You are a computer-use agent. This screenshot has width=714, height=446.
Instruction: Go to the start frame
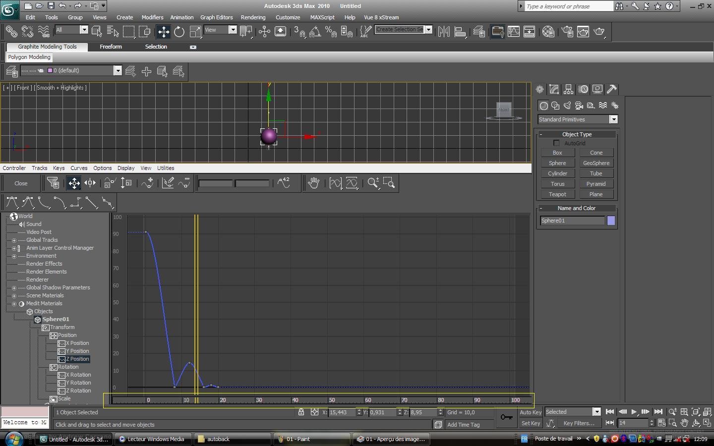(x=610, y=412)
